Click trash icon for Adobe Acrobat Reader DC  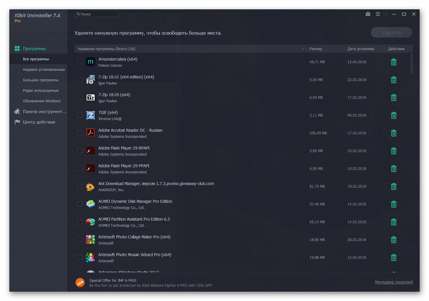[394, 133]
